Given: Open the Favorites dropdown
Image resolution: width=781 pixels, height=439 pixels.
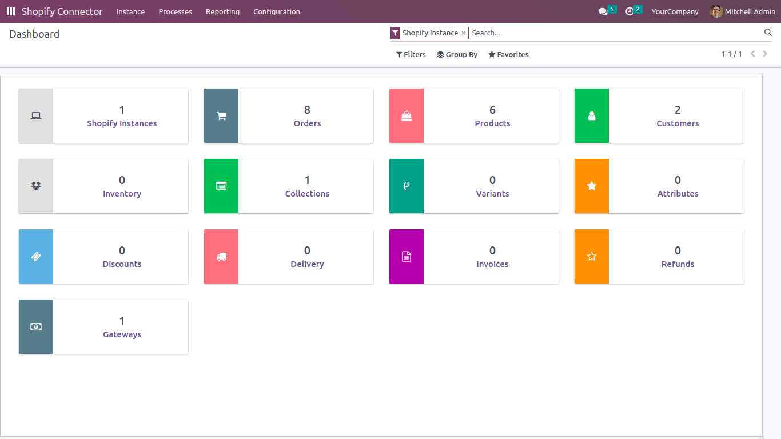Looking at the screenshot, I should (x=508, y=55).
